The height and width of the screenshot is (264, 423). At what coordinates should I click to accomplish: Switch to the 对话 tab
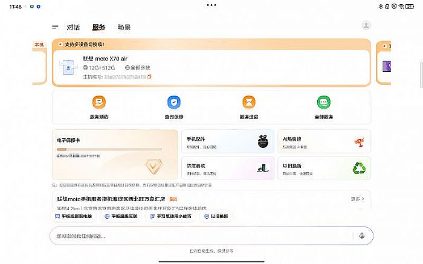click(x=73, y=27)
